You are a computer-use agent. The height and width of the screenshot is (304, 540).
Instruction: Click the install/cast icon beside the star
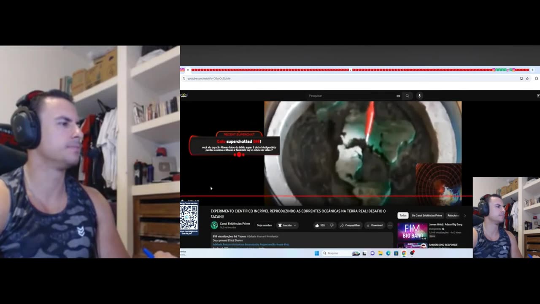[521, 79]
